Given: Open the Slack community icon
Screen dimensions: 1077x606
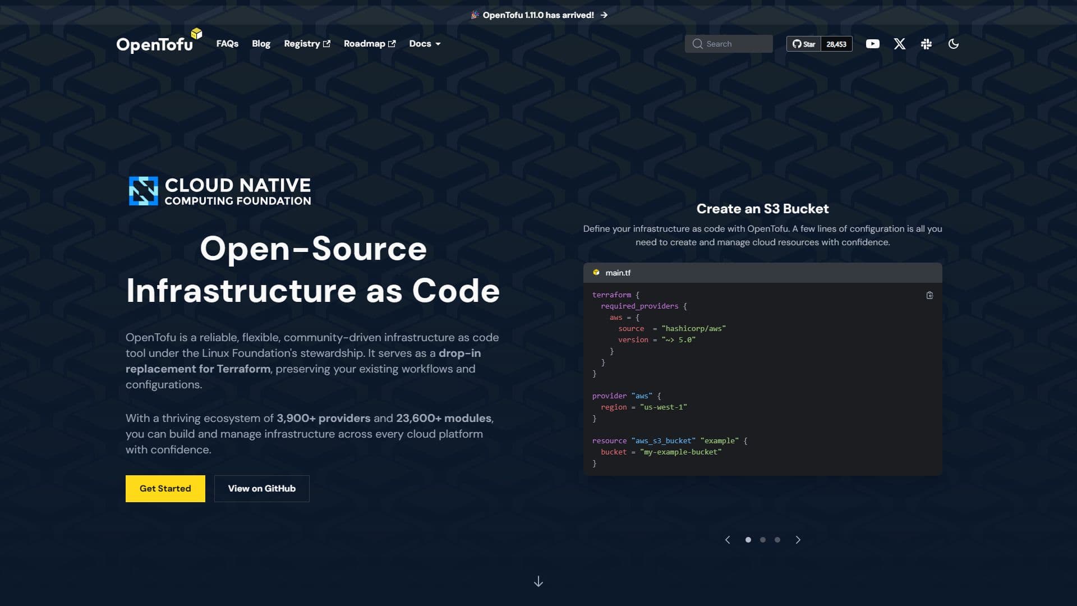Looking at the screenshot, I should (x=926, y=44).
